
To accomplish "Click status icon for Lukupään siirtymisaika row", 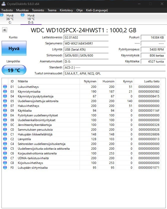I will point(5,167).
